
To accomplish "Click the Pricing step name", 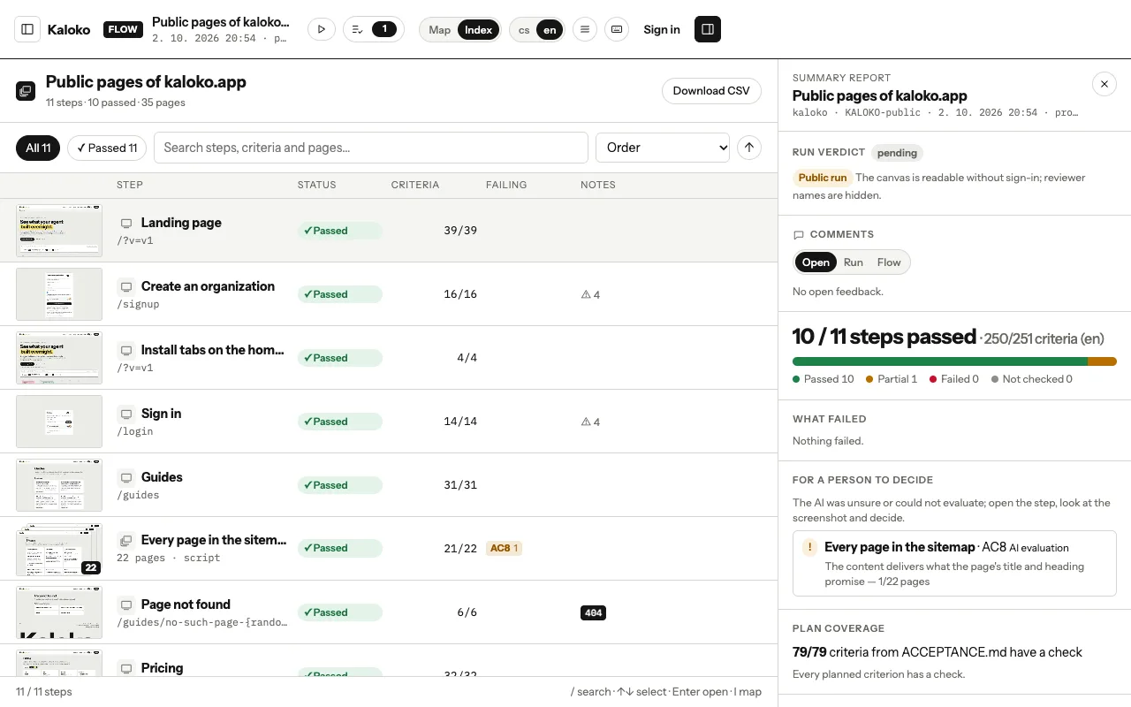I will point(163,668).
